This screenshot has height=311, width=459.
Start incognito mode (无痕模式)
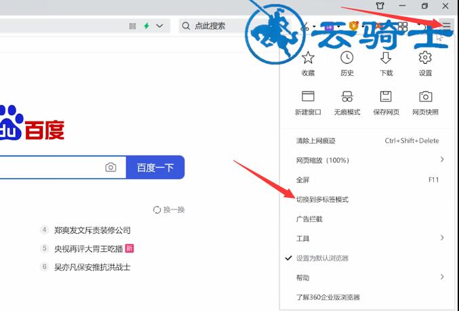347,103
